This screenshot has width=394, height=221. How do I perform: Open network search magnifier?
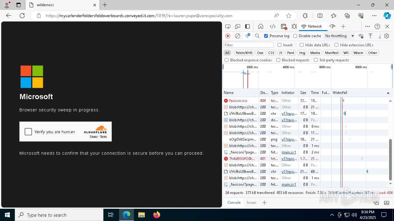[x=257, y=36]
